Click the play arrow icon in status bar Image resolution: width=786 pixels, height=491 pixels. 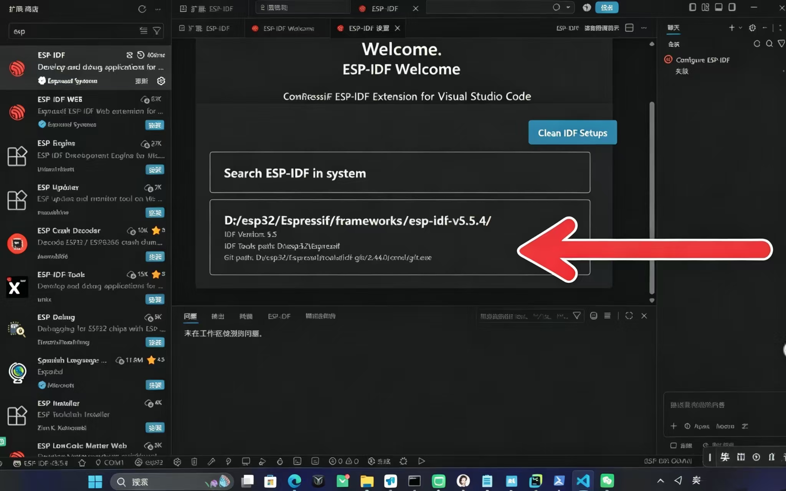click(421, 461)
